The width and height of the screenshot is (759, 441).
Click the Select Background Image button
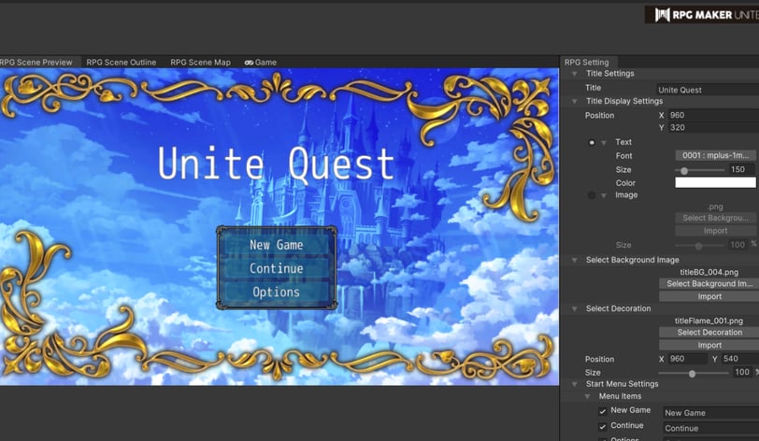pos(709,284)
